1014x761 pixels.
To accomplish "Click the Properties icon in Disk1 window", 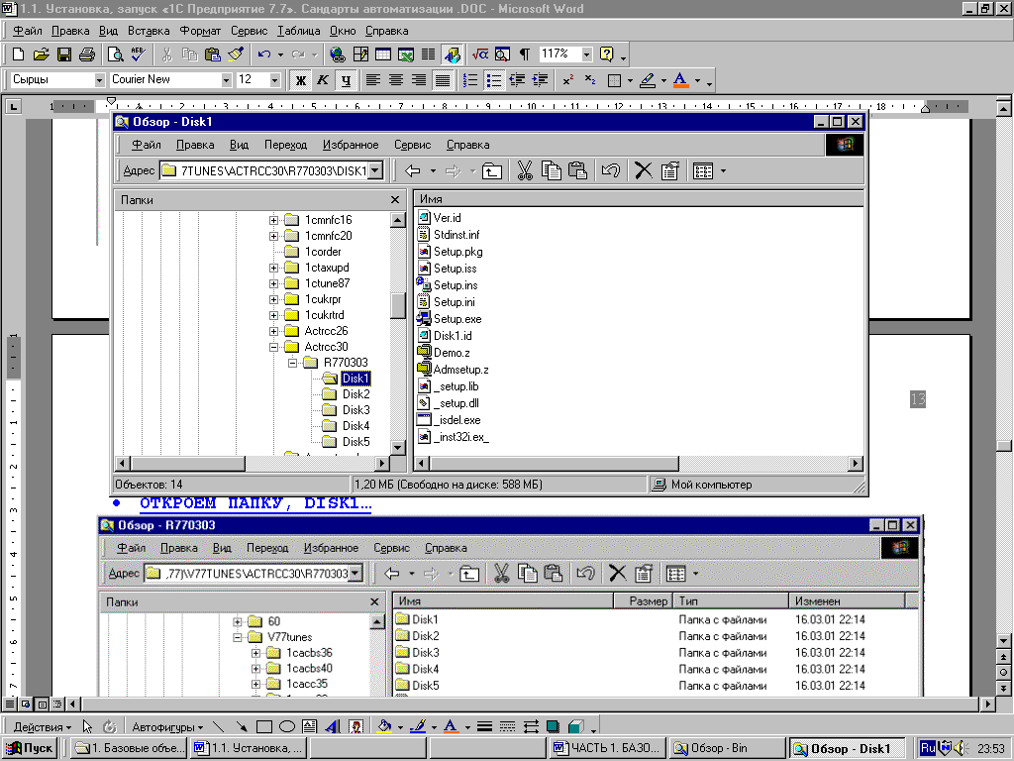I will point(669,170).
